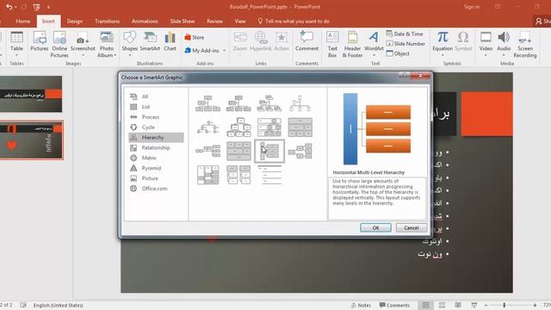Select Relationship category

tap(156, 147)
